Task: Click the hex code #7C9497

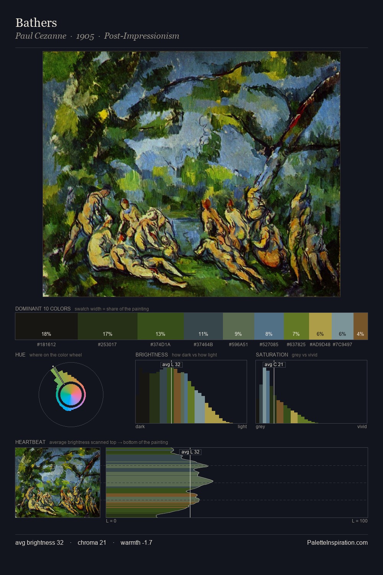Action: click(342, 345)
